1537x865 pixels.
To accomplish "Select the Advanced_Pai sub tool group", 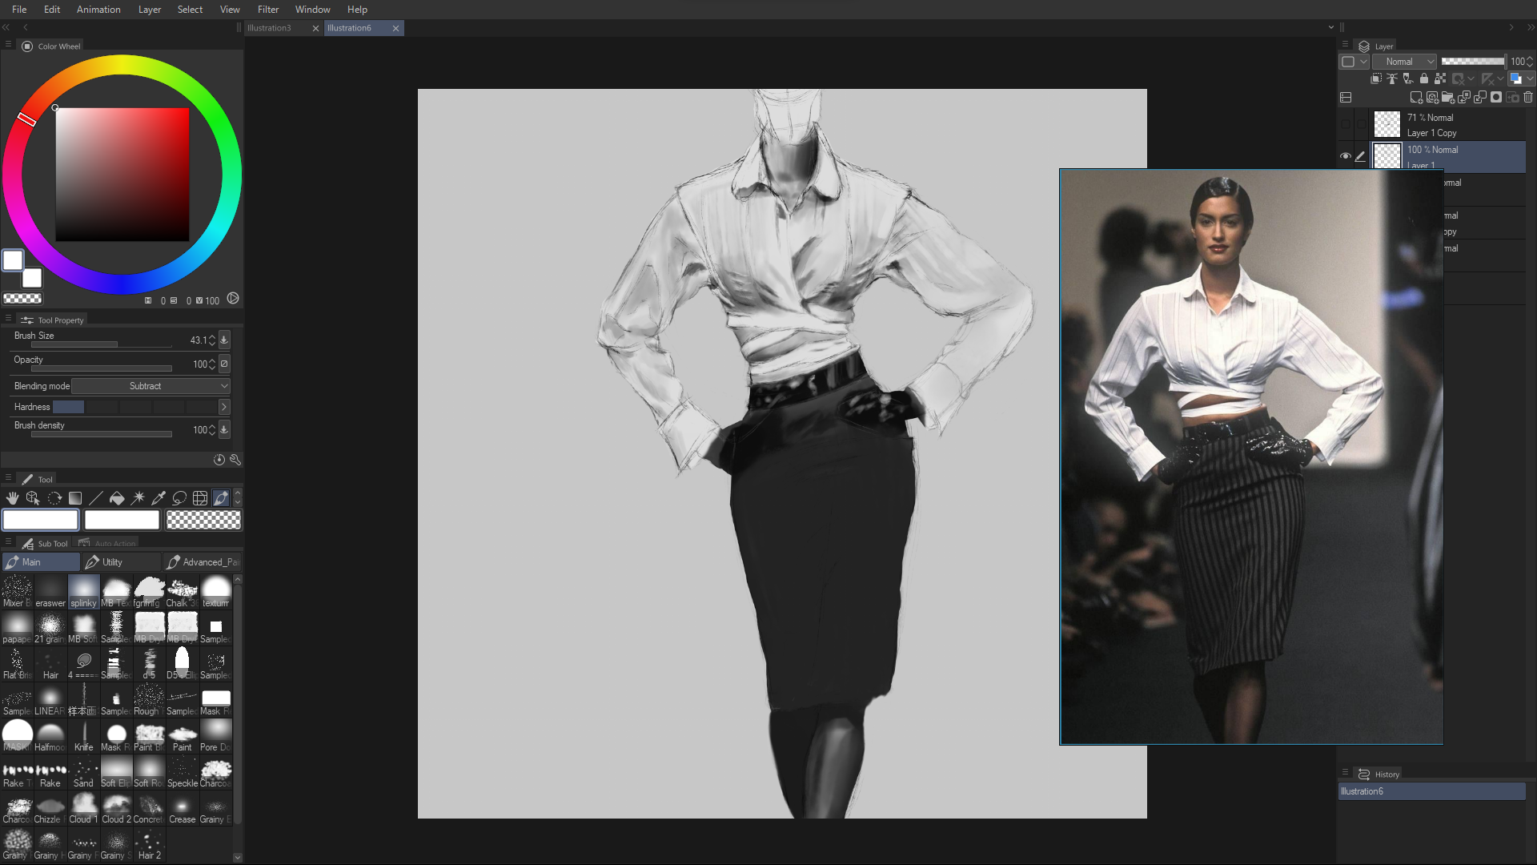I will [202, 562].
